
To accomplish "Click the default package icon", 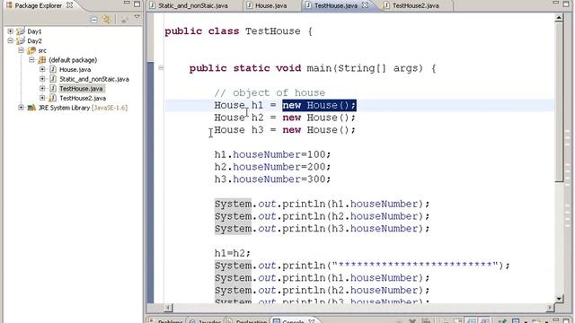I will 42,60.
